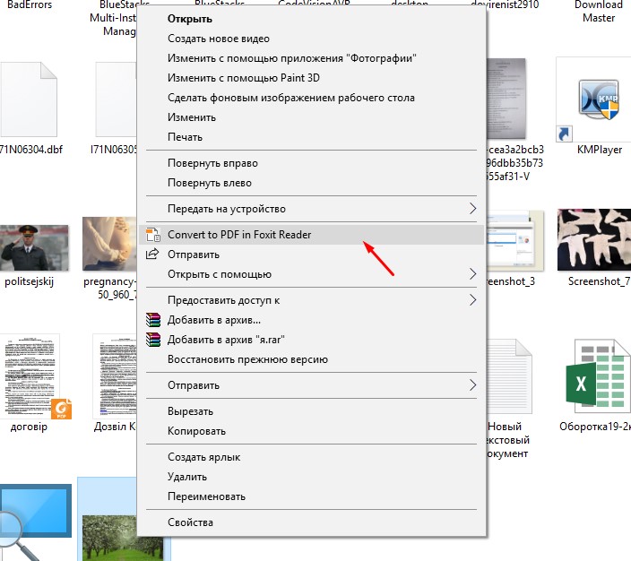Select the Дозвіл document thumbnail
Viewport: 631px width, 561px height.
point(115,375)
